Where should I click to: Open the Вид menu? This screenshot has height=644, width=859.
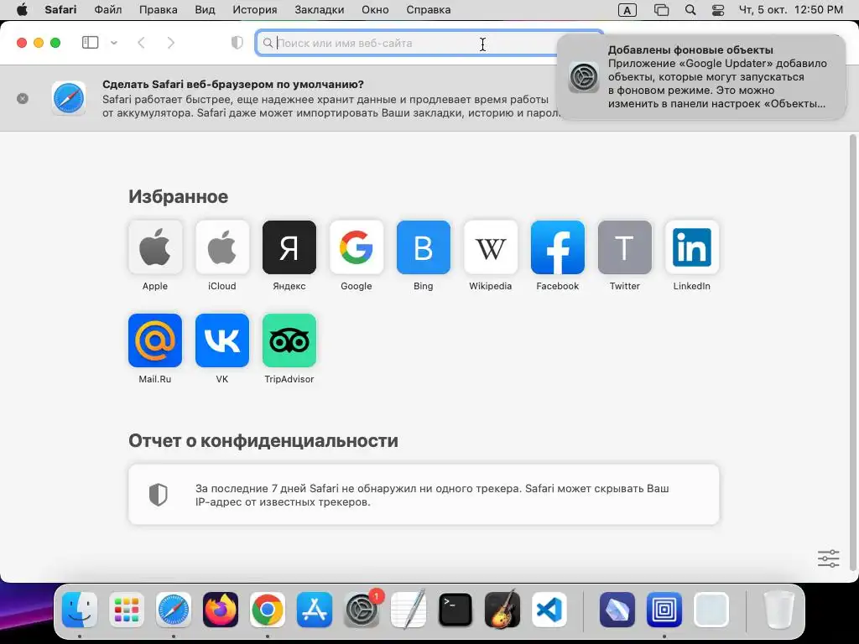click(x=205, y=10)
